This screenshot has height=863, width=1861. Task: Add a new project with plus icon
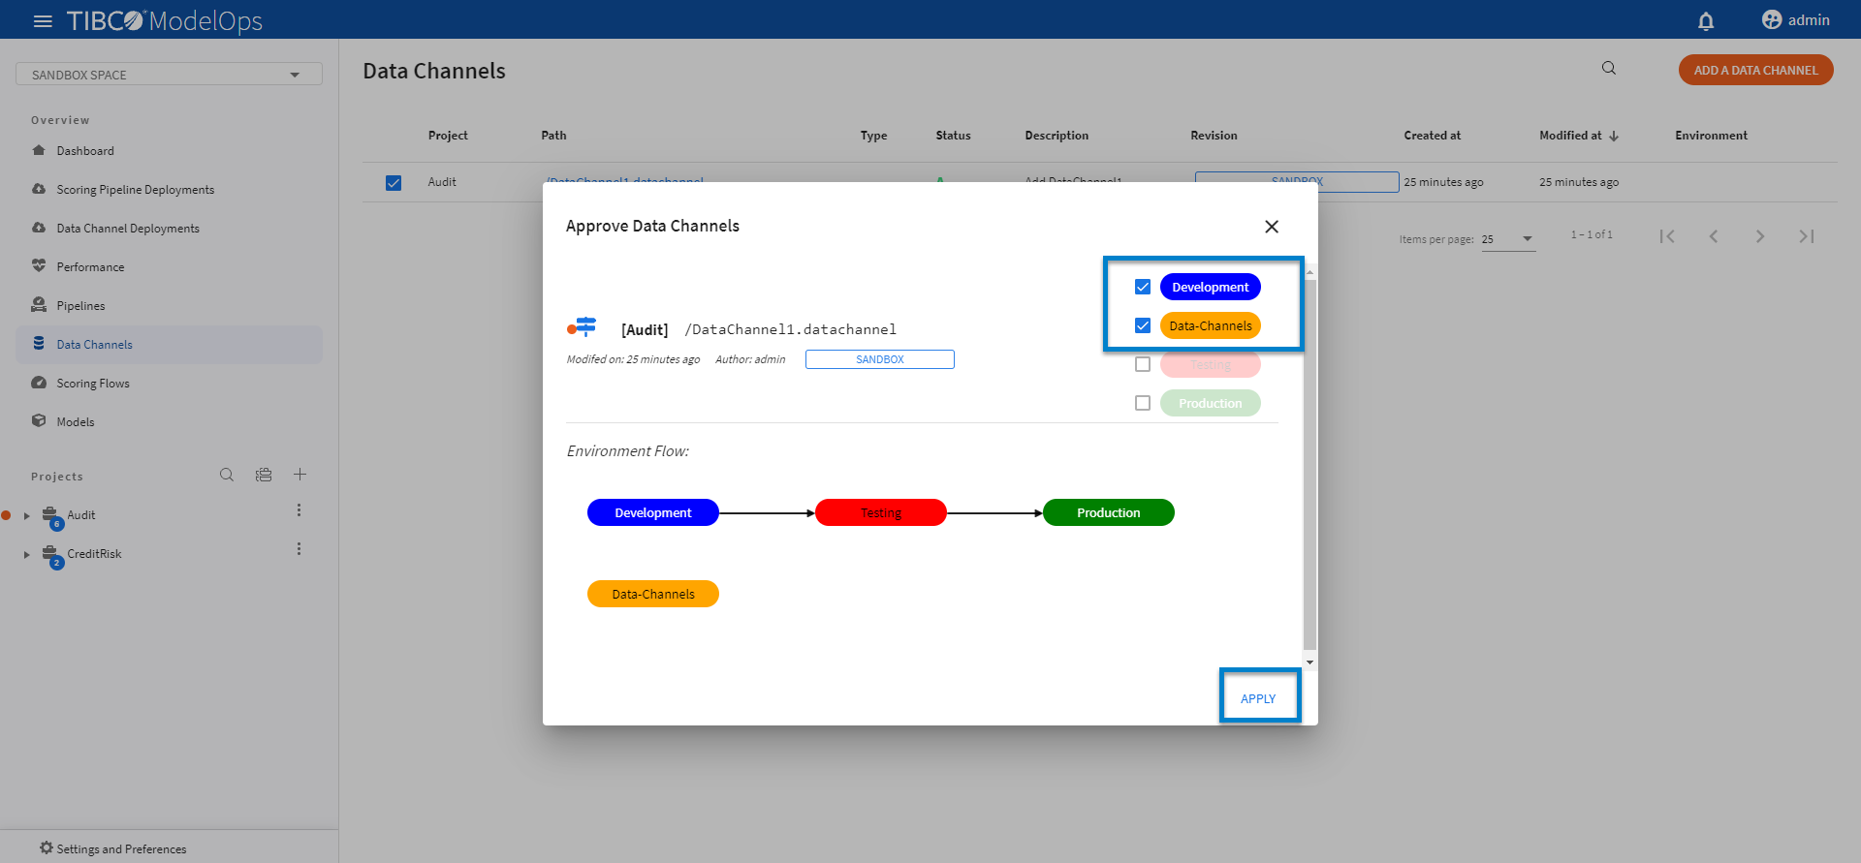pyautogui.click(x=300, y=475)
